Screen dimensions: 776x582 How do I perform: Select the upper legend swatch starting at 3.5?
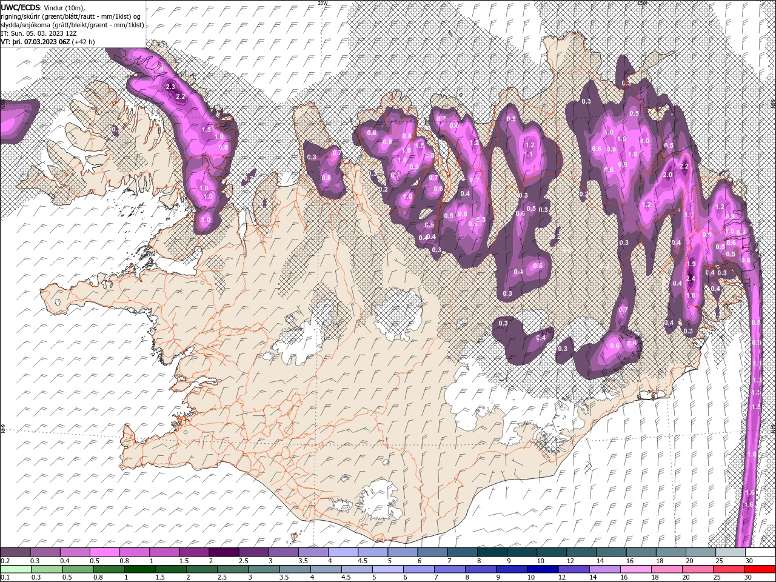point(313,552)
